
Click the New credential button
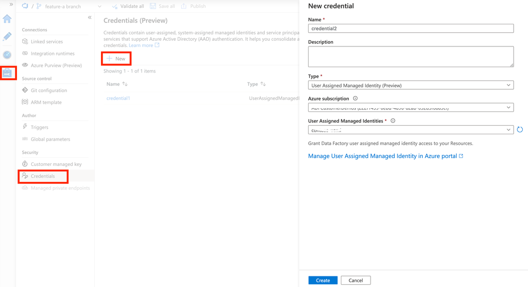(x=116, y=59)
